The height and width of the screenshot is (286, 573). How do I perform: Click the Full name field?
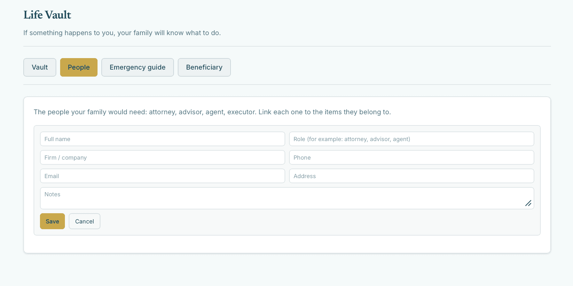tap(162, 139)
